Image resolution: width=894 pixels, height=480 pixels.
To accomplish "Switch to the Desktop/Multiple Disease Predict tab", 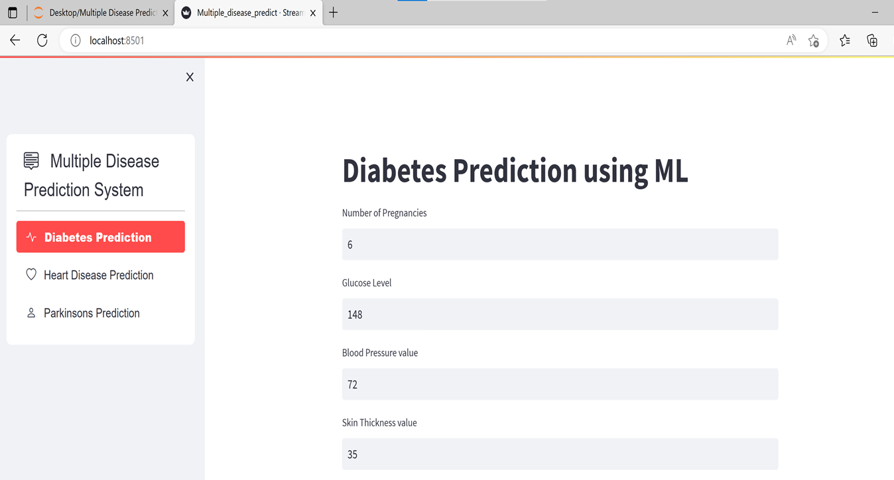I will coord(101,13).
